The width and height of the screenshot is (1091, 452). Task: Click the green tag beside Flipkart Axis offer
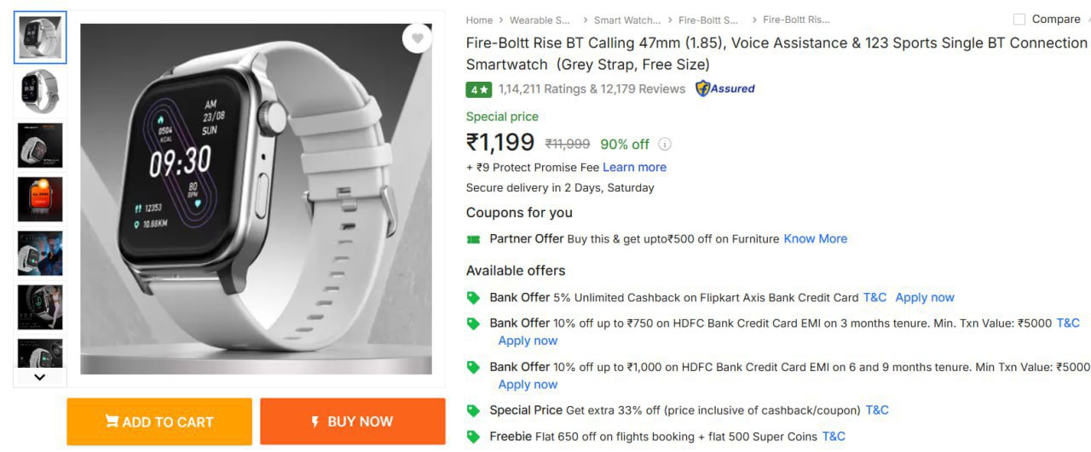(x=474, y=298)
